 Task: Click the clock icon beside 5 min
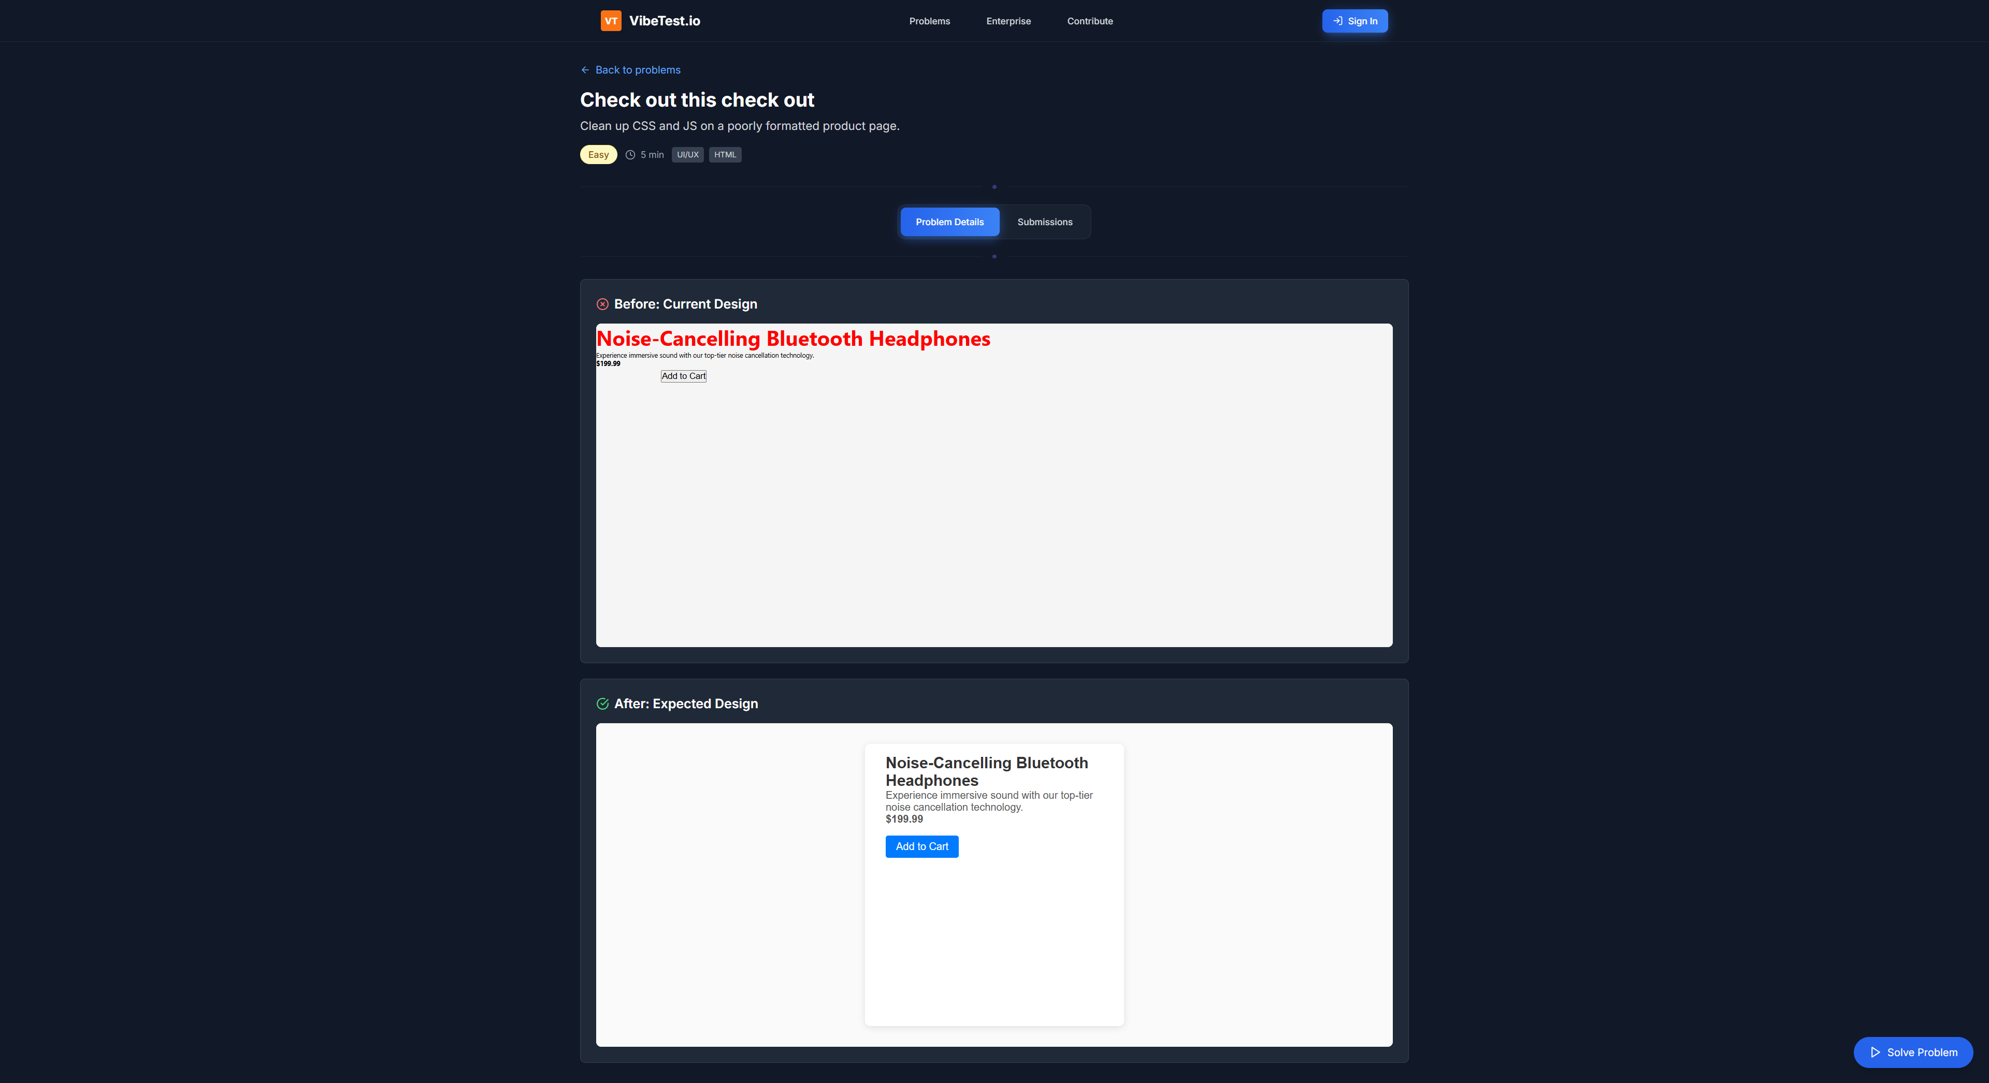click(630, 155)
